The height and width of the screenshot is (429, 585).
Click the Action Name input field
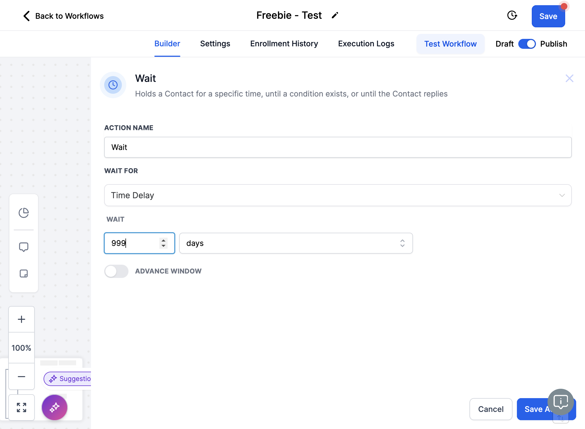click(338, 147)
